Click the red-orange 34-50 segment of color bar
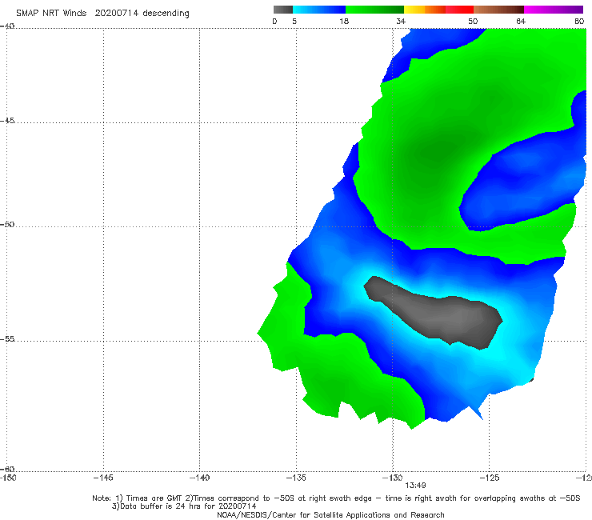Image resolution: width=592 pixels, height=520 pixels. point(438,10)
